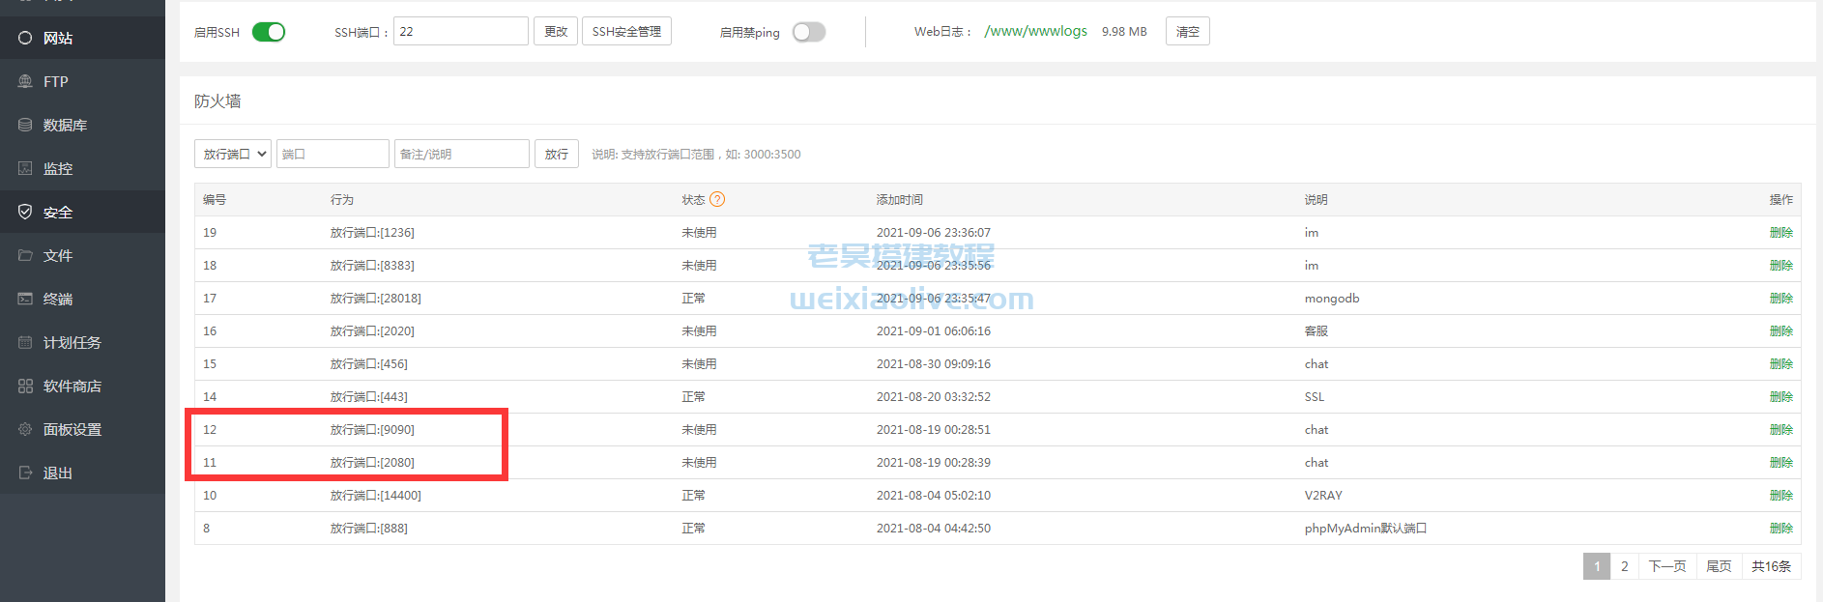Click the 2021-08-20 03:32:52 timestamp cell

click(x=934, y=396)
